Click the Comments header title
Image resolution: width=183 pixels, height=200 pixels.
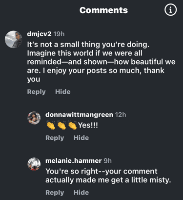103,10
